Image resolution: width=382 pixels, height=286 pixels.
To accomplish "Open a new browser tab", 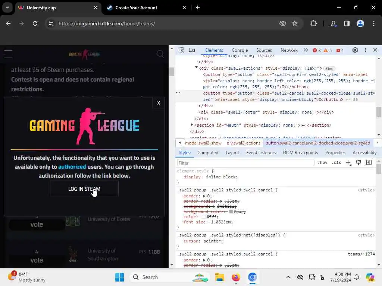I will pos(198,8).
